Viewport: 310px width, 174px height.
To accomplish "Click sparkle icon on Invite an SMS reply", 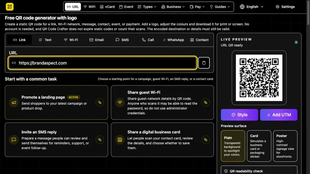I will [x=100, y=140].
